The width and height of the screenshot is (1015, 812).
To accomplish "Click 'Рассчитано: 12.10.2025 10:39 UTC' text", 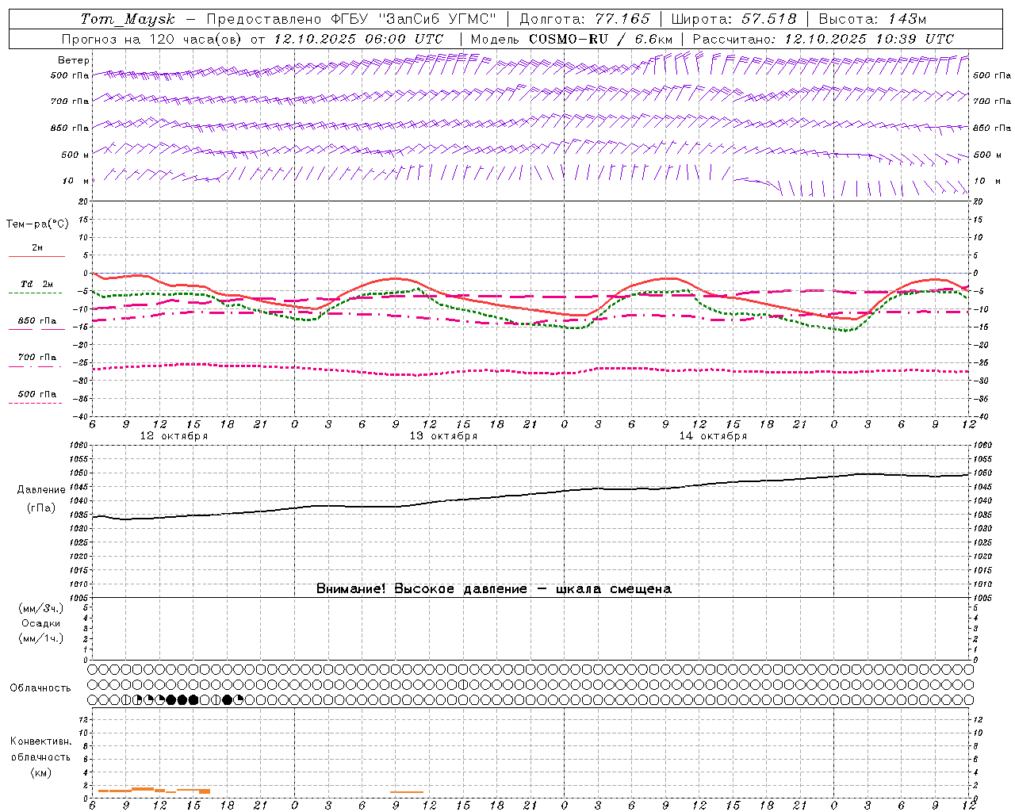I will click(823, 39).
